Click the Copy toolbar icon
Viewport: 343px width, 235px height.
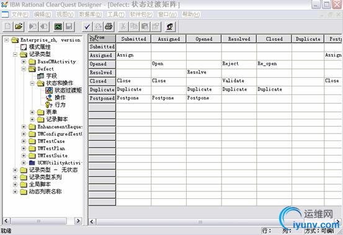point(134,27)
